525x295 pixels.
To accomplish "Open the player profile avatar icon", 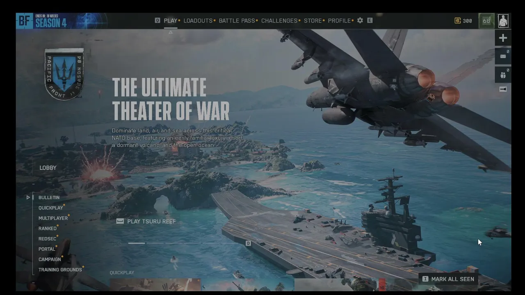I will pos(503,21).
